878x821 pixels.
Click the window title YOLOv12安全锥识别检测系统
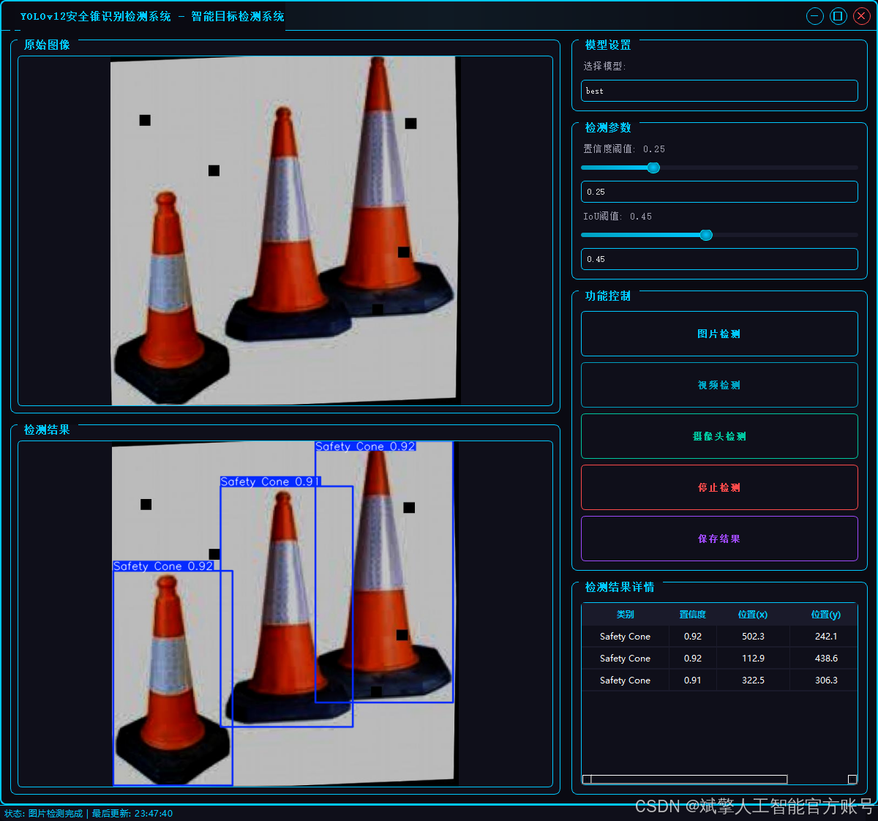(x=95, y=16)
